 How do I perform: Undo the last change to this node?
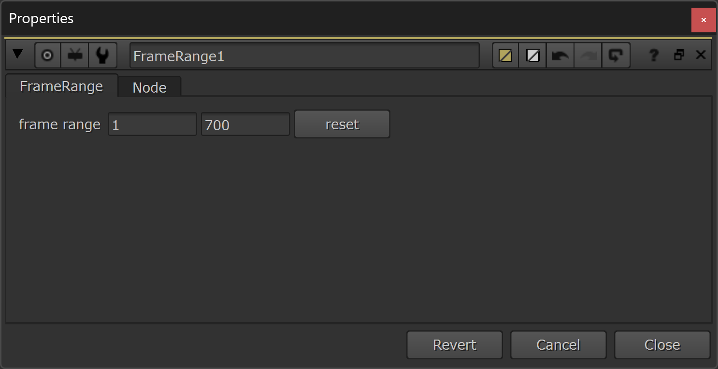click(x=560, y=55)
